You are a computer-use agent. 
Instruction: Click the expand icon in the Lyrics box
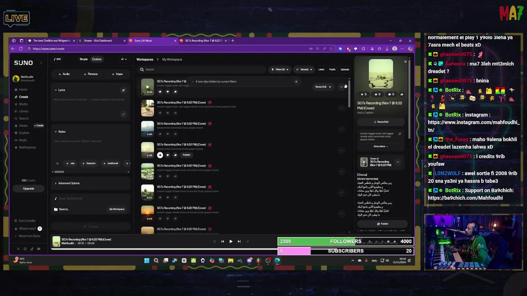click(x=123, y=114)
